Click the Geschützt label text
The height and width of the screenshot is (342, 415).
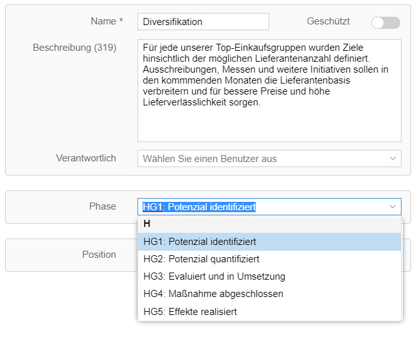tap(328, 21)
